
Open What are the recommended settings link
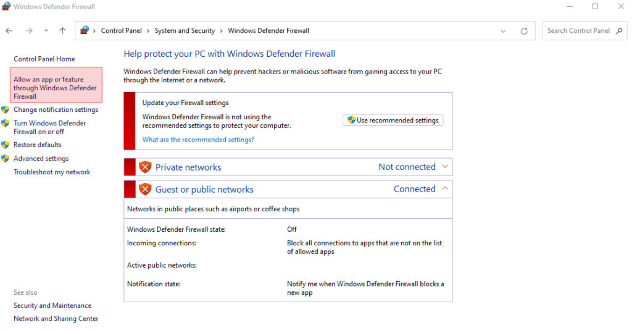[x=198, y=140]
